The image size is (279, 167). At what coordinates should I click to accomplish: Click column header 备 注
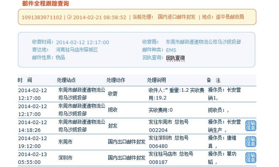[x=213, y=80]
